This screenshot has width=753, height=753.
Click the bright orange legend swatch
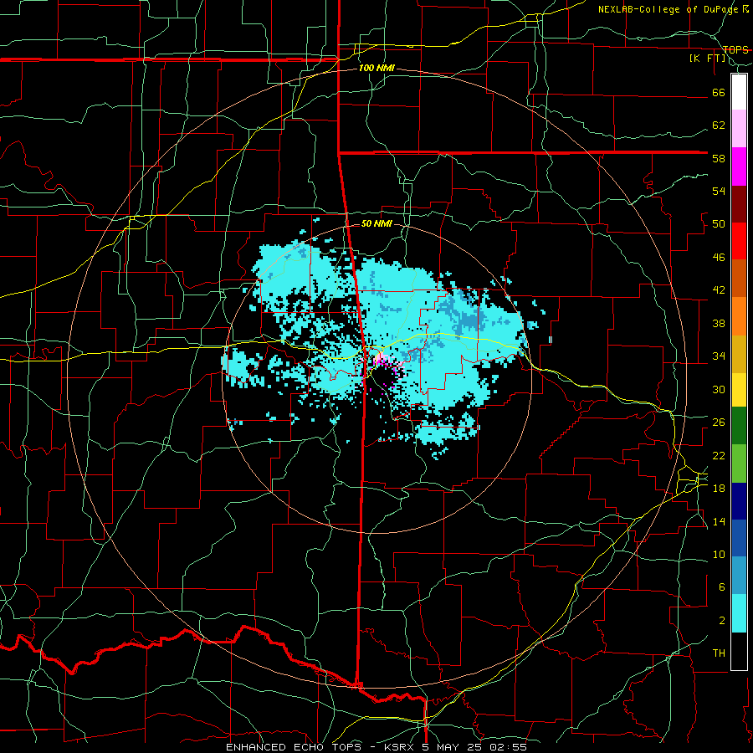[739, 316]
